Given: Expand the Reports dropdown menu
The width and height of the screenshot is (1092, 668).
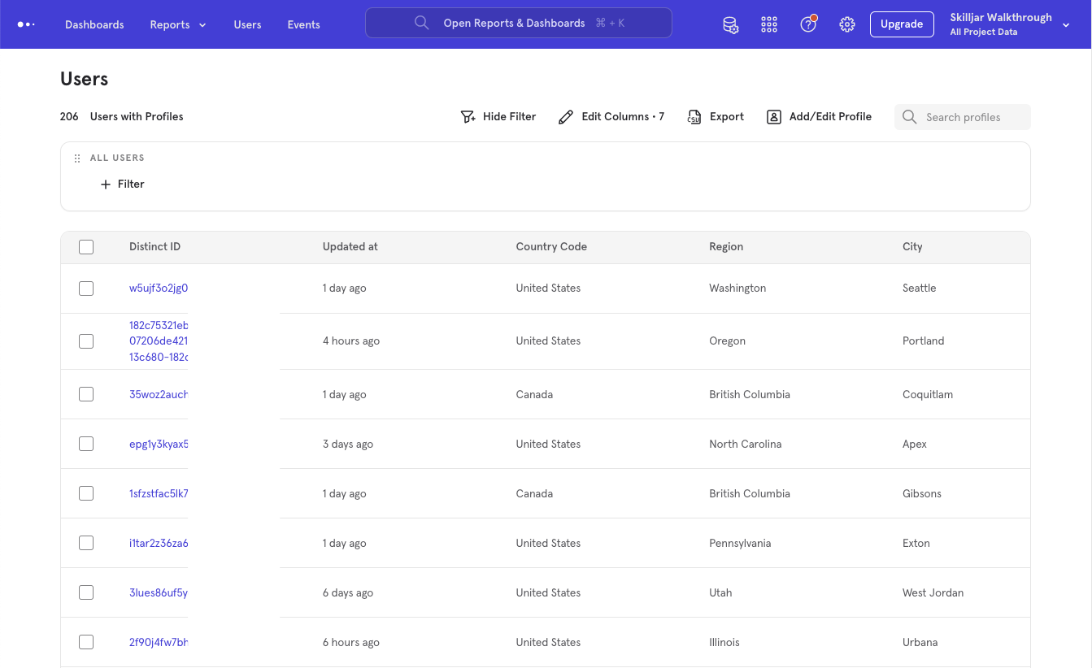Looking at the screenshot, I should tap(177, 24).
